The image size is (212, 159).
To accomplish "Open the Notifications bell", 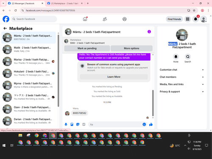I will (x=195, y=19).
